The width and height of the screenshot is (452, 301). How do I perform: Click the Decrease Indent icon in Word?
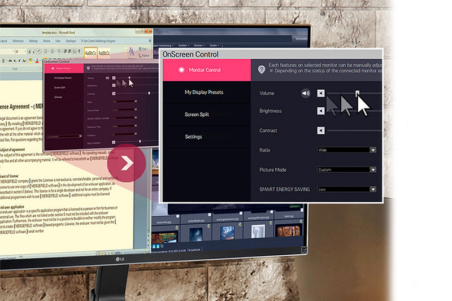(65, 52)
